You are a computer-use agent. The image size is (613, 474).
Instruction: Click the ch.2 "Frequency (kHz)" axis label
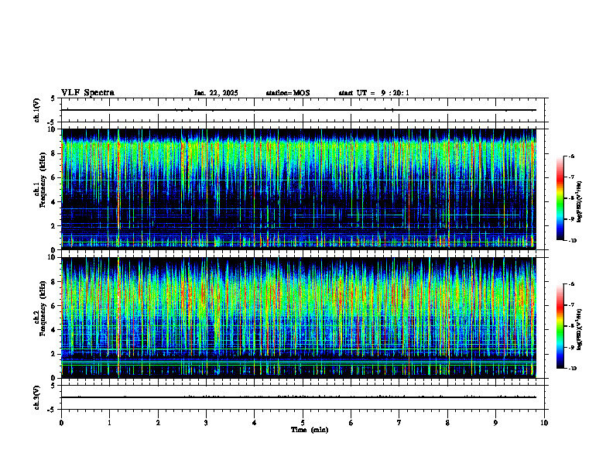click(42, 308)
